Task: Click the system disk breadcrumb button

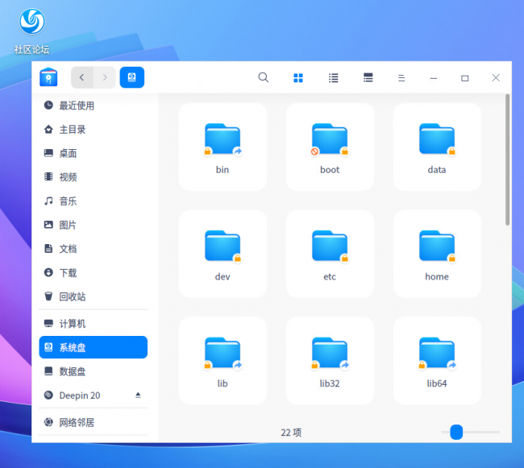Action: [x=132, y=77]
